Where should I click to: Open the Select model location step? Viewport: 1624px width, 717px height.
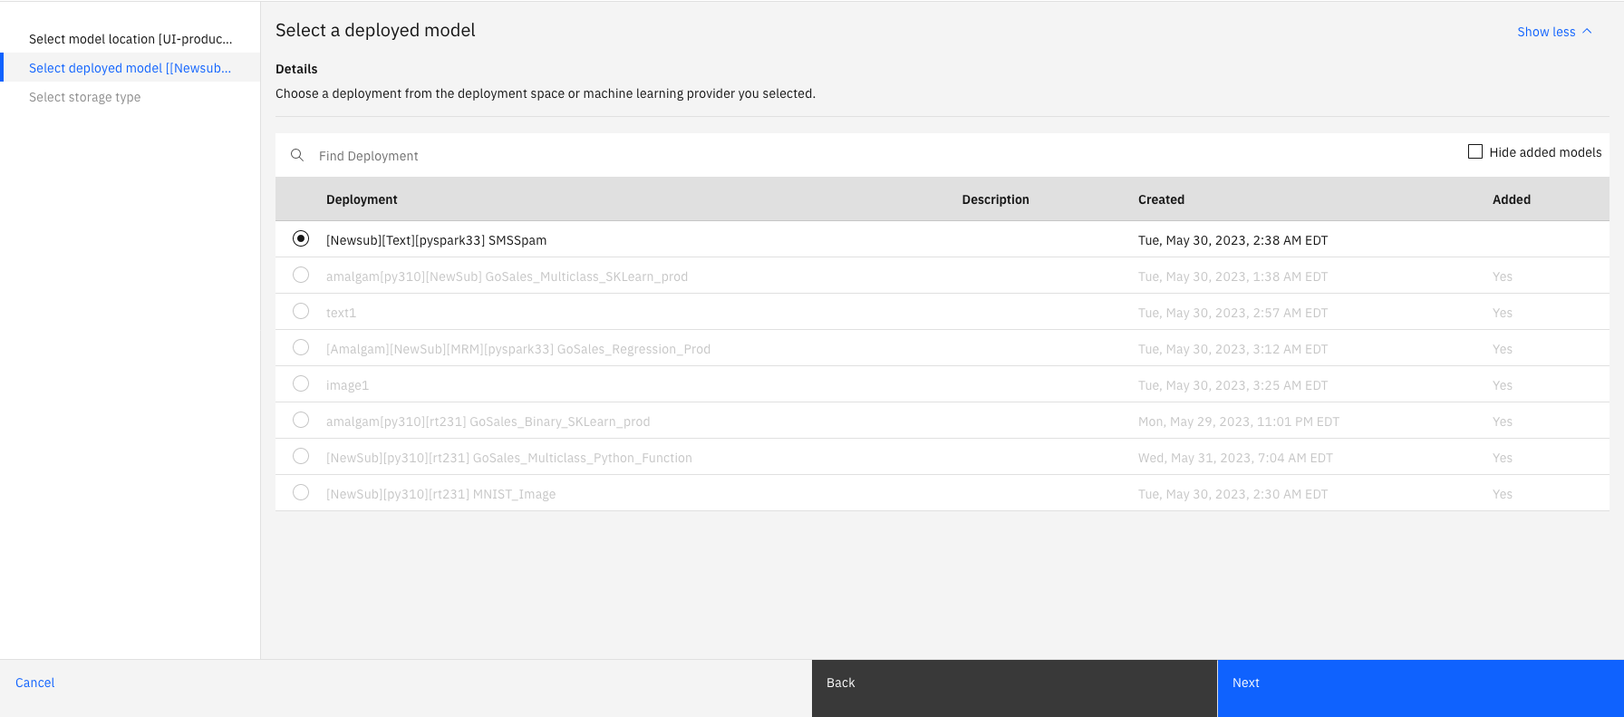pos(130,39)
